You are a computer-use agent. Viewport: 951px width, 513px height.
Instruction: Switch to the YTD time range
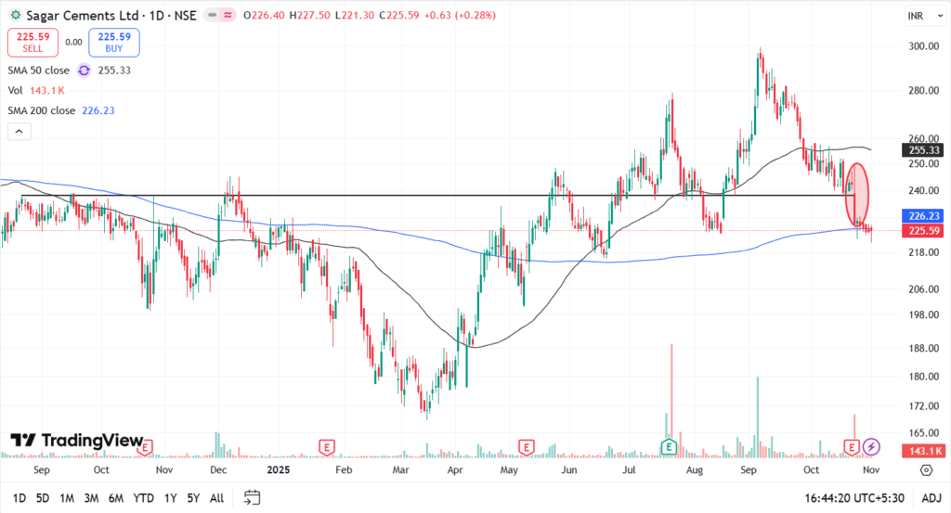tap(144, 498)
